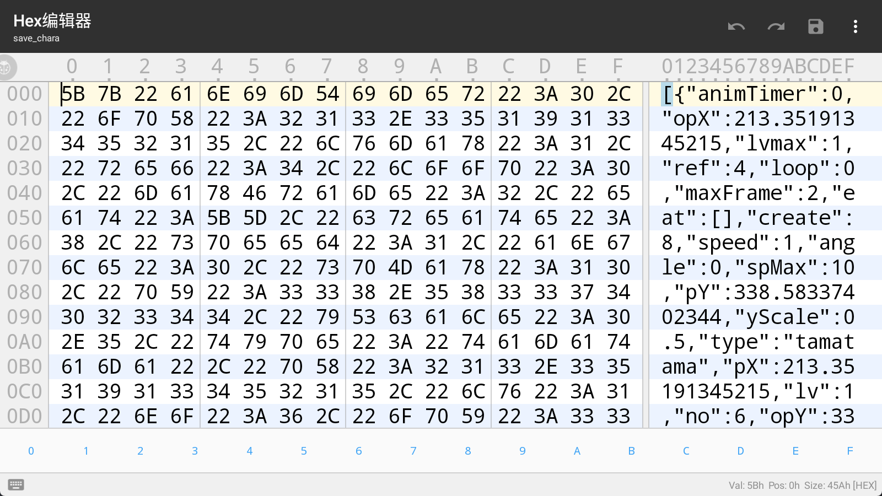The height and width of the screenshot is (496, 882).
Task: Open the three-dot overflow menu
Action: [855, 26]
